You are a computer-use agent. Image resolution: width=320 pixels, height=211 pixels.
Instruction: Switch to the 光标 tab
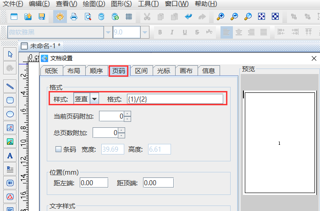(x=164, y=71)
